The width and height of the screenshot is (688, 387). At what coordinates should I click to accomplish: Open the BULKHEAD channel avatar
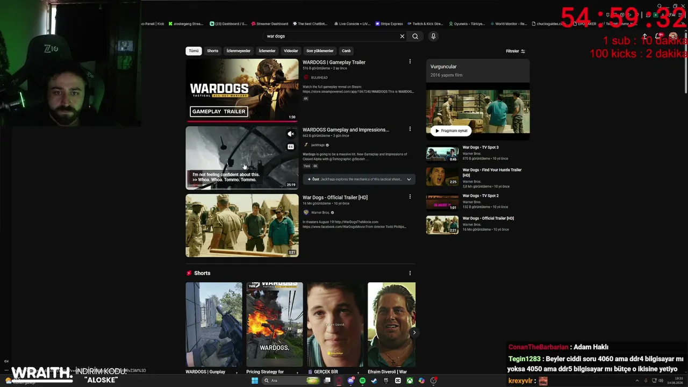coord(306,77)
